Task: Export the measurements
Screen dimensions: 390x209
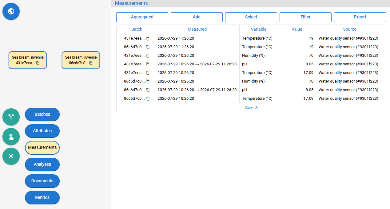Action: point(360,17)
